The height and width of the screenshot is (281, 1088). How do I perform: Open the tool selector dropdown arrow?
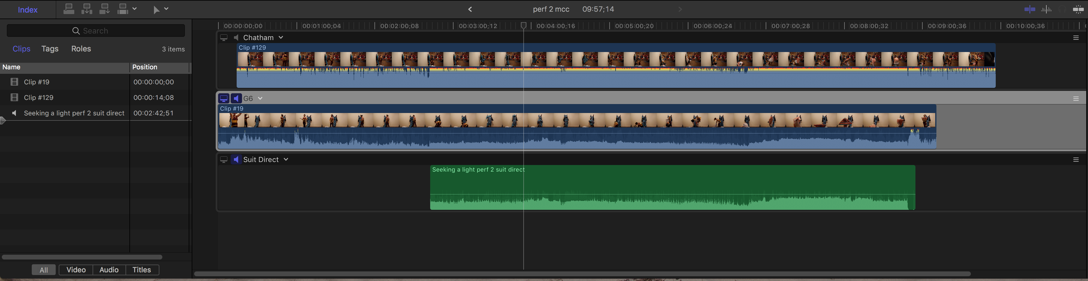(167, 9)
